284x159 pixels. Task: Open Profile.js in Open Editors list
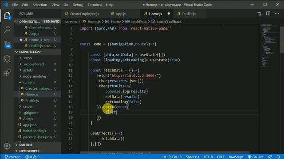pos(37,46)
